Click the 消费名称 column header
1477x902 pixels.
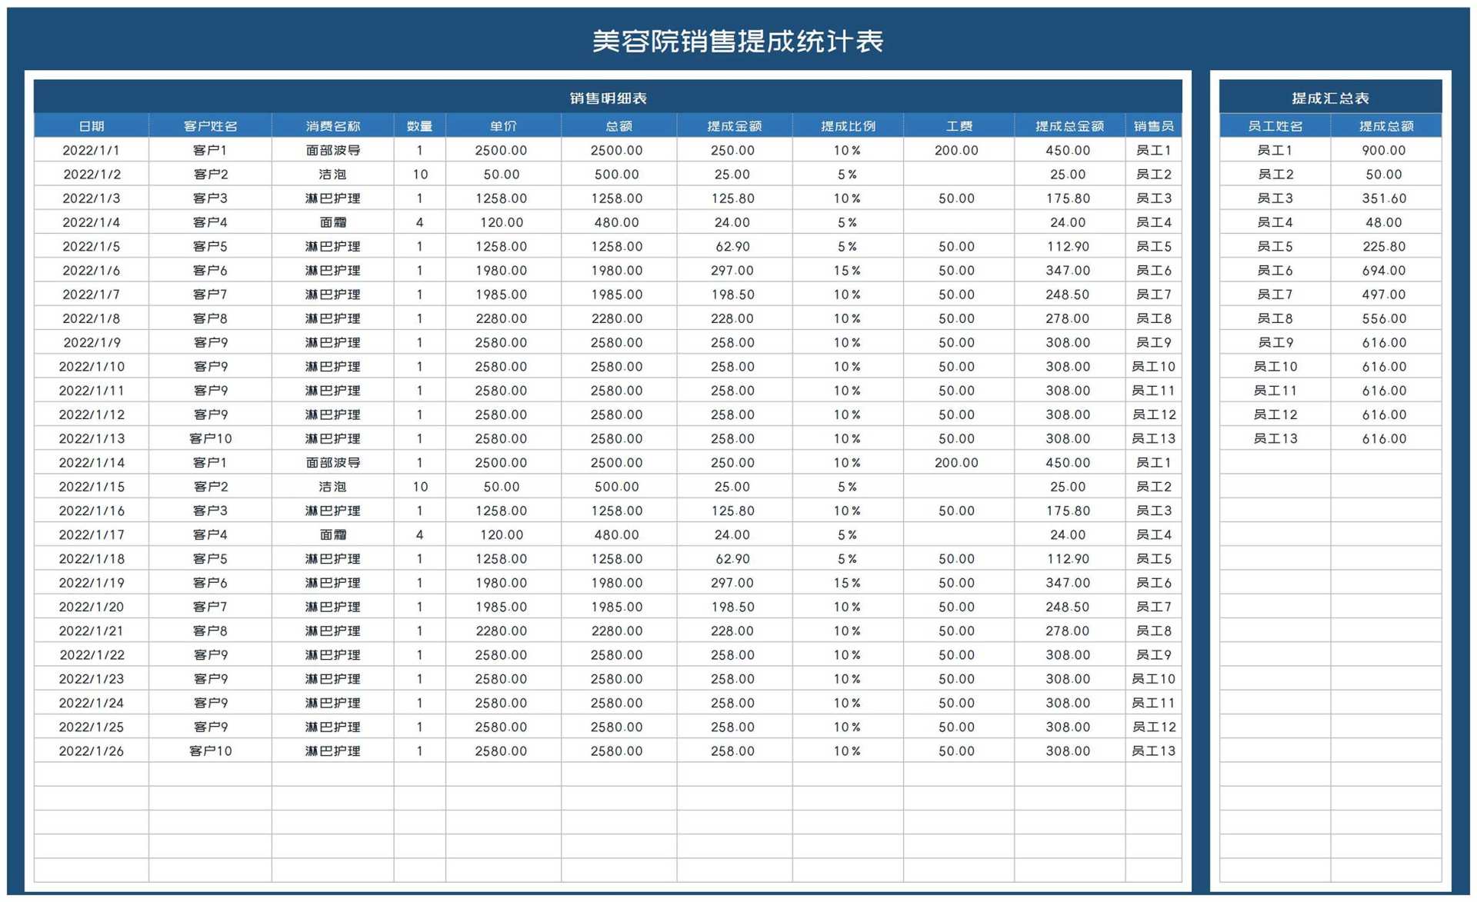332,125
